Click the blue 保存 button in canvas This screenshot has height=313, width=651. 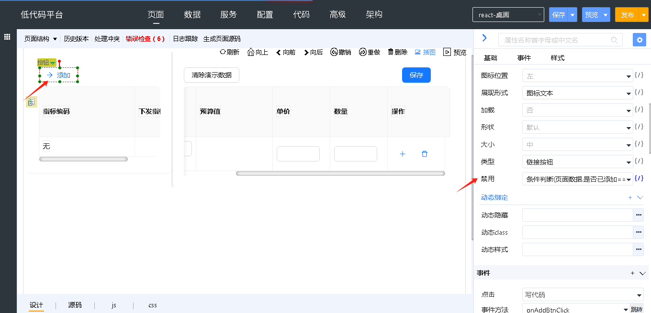click(416, 75)
